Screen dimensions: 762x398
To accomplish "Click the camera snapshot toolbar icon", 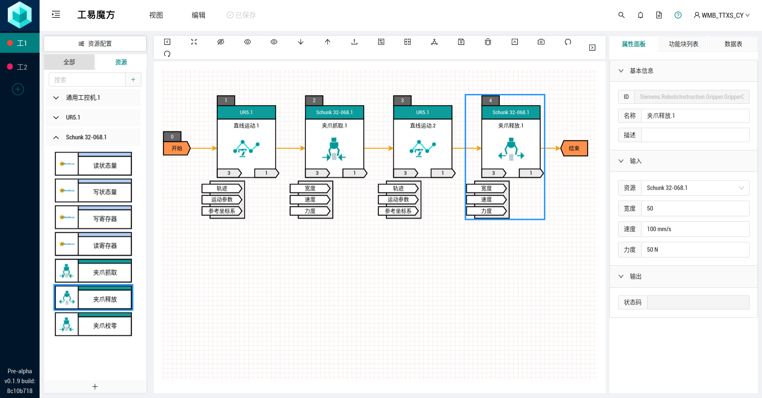I will [x=541, y=42].
